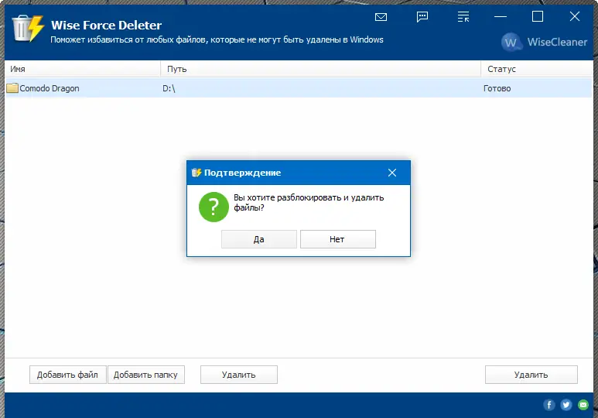Click the Добавить файл button
The width and height of the screenshot is (598, 418).
click(x=68, y=375)
